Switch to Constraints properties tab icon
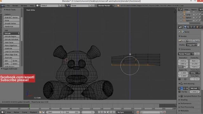This screenshot has height=114, width=203. coord(200,27)
